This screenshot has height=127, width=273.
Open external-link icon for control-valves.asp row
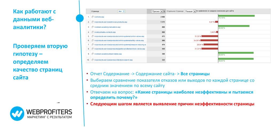(92, 36)
